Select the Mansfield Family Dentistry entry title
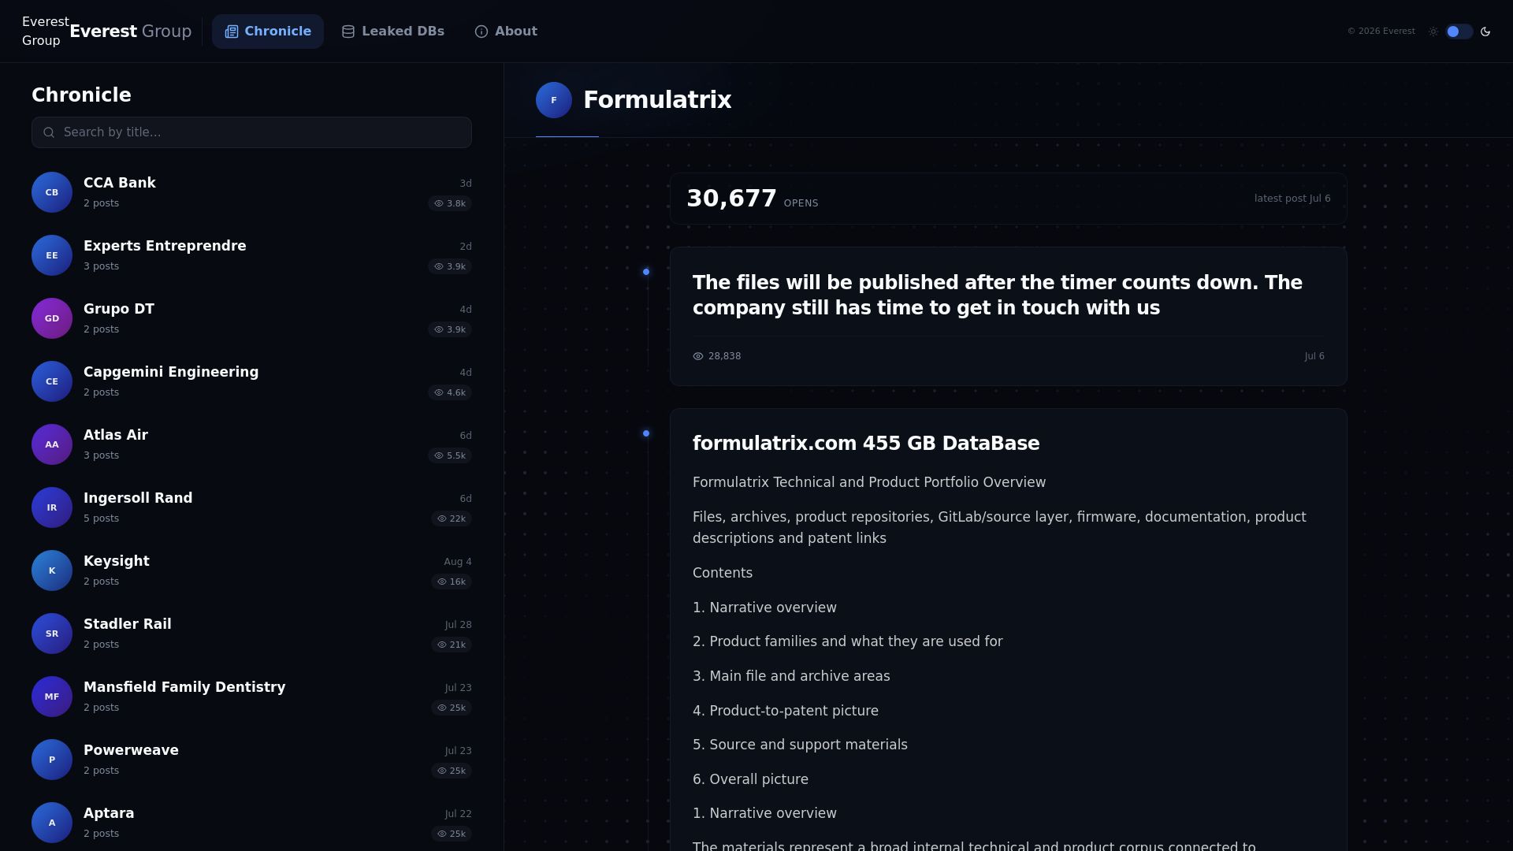This screenshot has height=851, width=1513. tap(184, 687)
